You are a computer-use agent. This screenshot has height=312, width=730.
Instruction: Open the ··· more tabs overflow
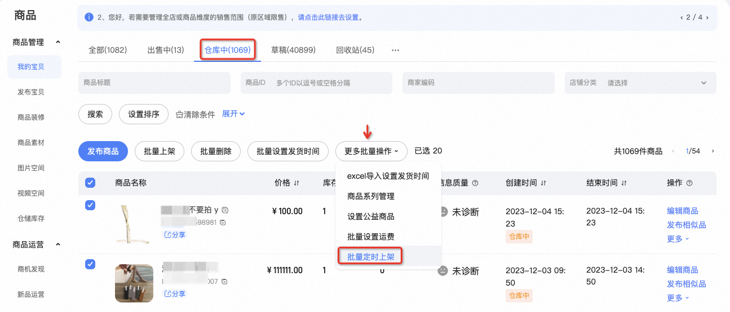tap(395, 50)
